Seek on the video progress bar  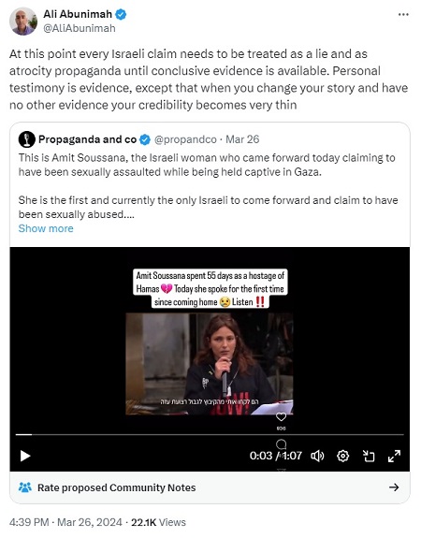click(x=210, y=435)
